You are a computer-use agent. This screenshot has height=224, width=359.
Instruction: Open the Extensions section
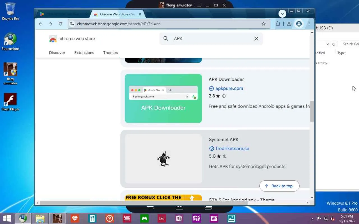pos(84,53)
